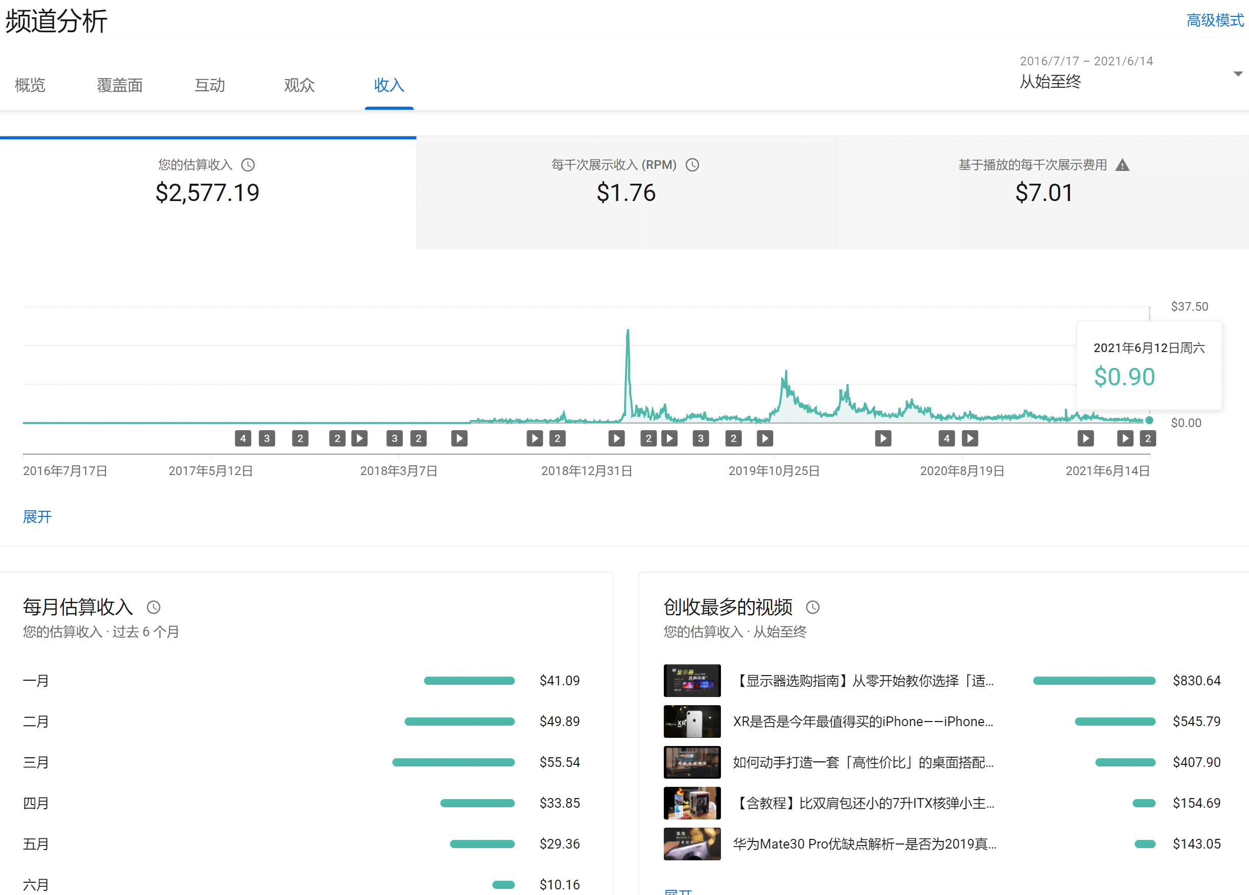Click the $154.69 video revenue value
Screen dimensions: 1249x895
[x=1196, y=803]
